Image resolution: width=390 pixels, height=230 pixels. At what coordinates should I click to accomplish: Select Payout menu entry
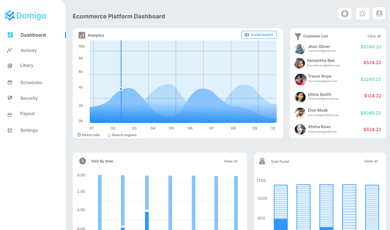coord(27,114)
